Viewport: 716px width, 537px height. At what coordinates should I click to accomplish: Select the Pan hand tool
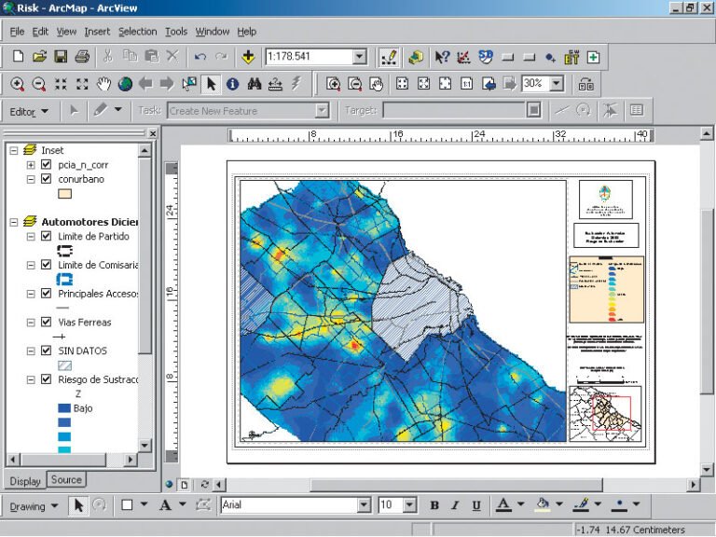pos(103,84)
